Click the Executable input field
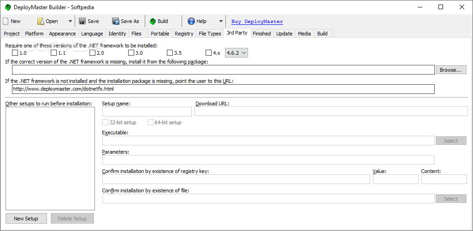 point(268,141)
